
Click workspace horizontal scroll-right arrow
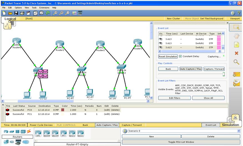(x=148, y=101)
